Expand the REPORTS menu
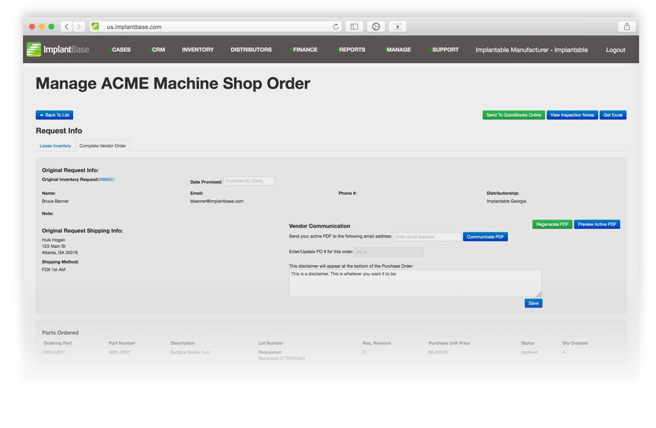This screenshot has height=428, width=656. point(352,50)
